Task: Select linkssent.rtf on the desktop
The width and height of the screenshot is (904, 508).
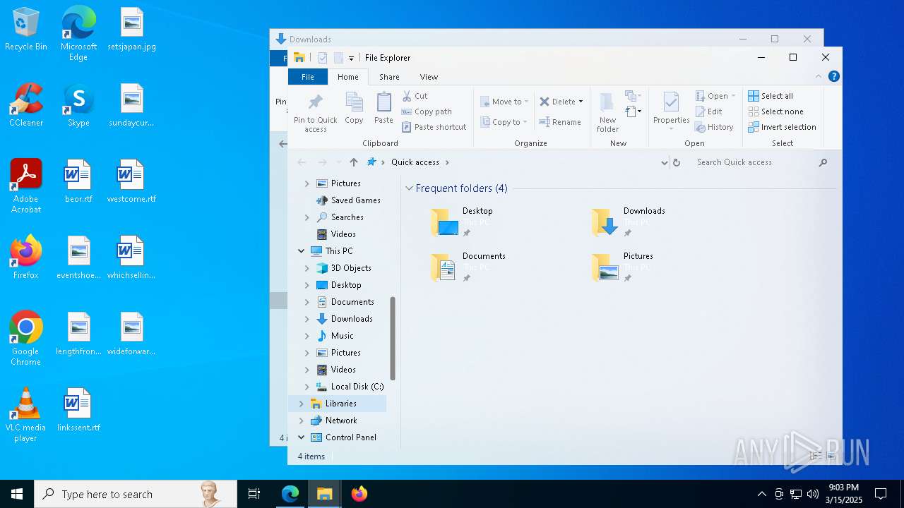Action: (78, 410)
